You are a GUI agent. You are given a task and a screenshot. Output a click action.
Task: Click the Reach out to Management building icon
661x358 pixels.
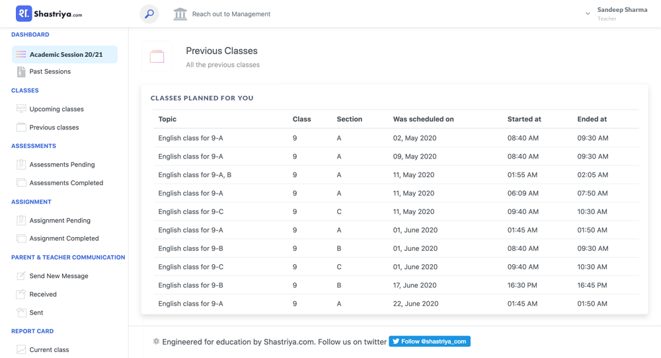pos(180,14)
